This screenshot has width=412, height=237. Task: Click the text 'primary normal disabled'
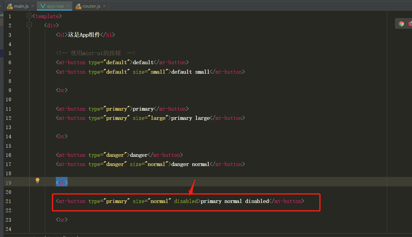(x=235, y=201)
